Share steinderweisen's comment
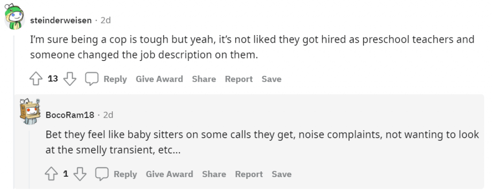Screen dimensions: 492x192 pos(204,79)
